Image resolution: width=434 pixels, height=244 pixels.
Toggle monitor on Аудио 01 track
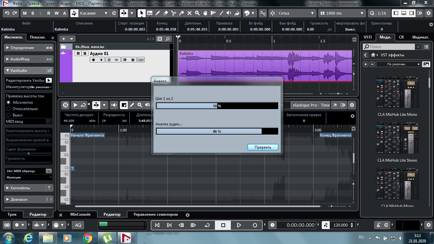pyautogui.click(x=101, y=60)
